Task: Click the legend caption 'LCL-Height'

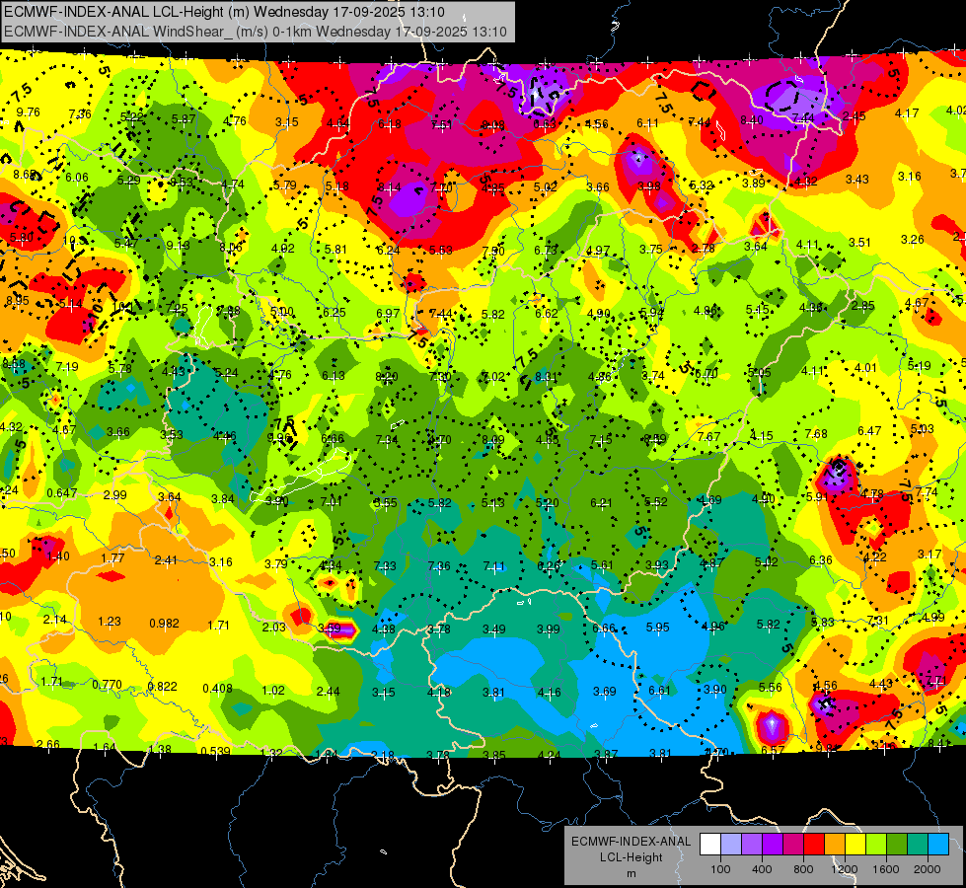Action: click(x=631, y=857)
